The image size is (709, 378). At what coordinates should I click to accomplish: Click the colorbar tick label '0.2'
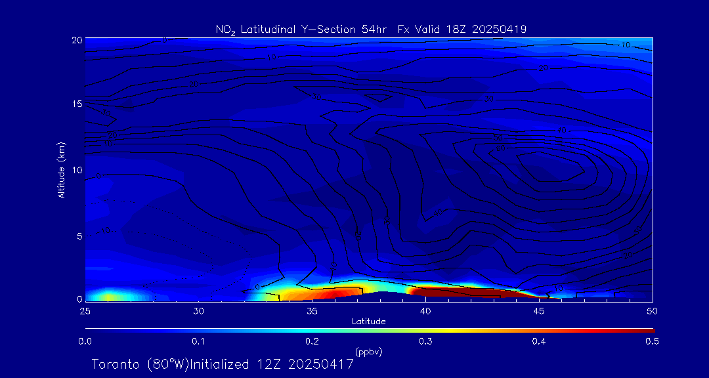coord(312,342)
